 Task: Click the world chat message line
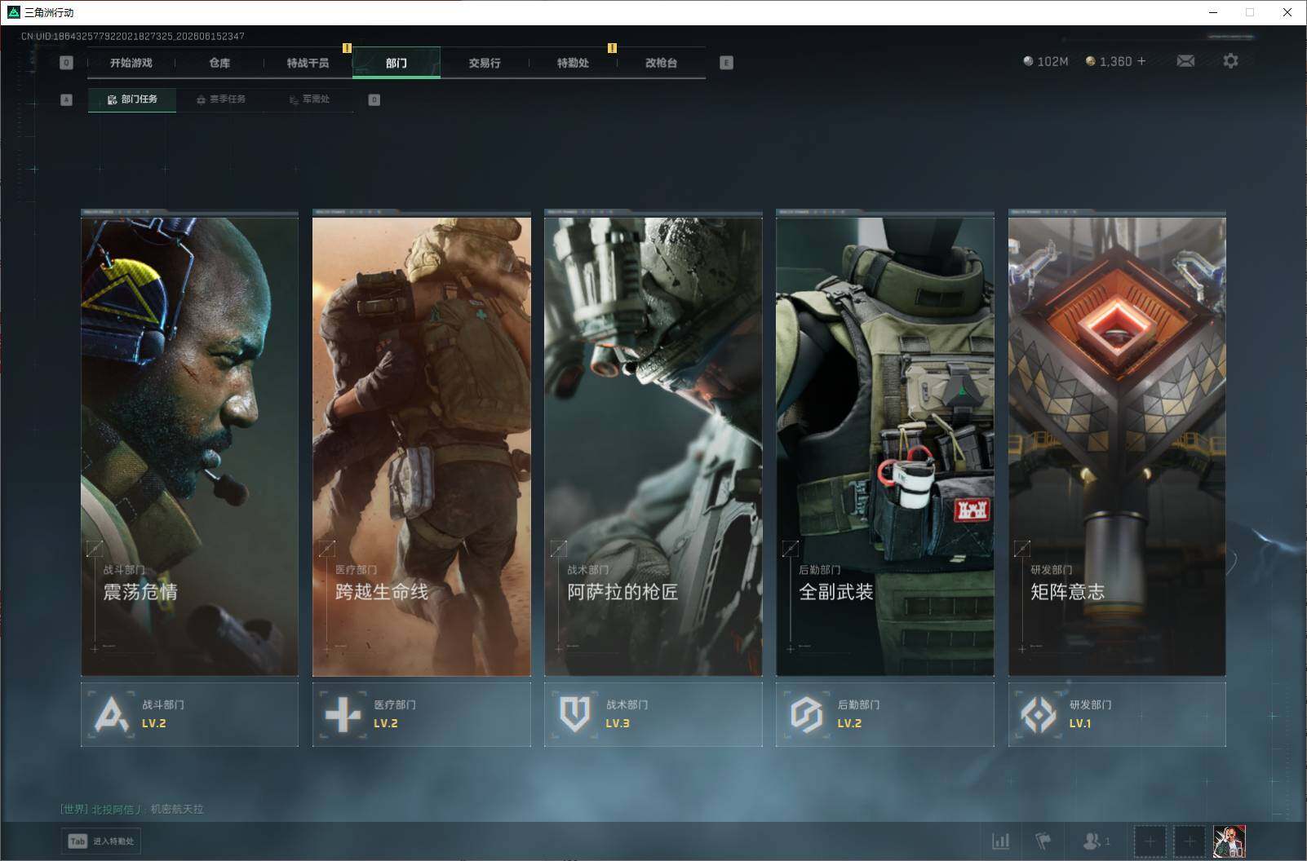point(132,809)
